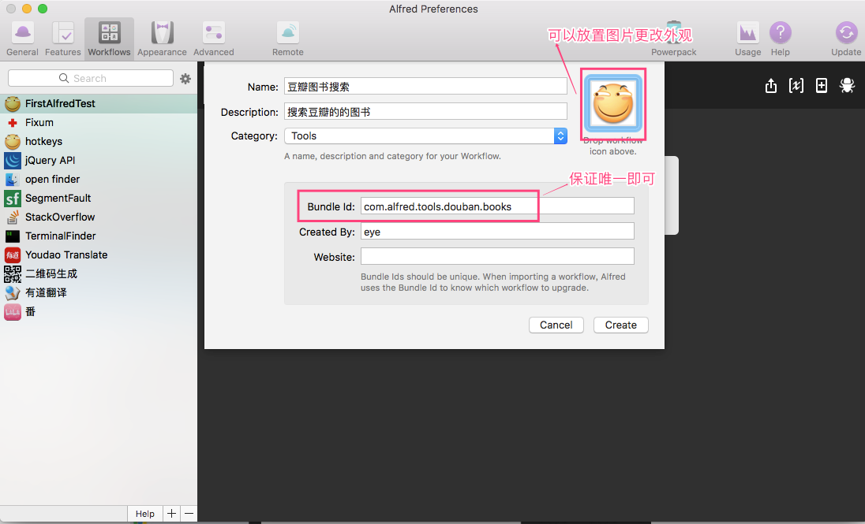
Task: Select the Fixum workflow
Action: point(99,122)
